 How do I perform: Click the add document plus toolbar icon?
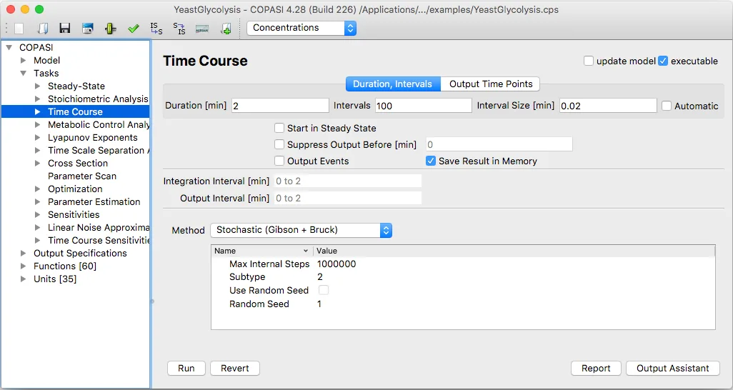click(225, 29)
